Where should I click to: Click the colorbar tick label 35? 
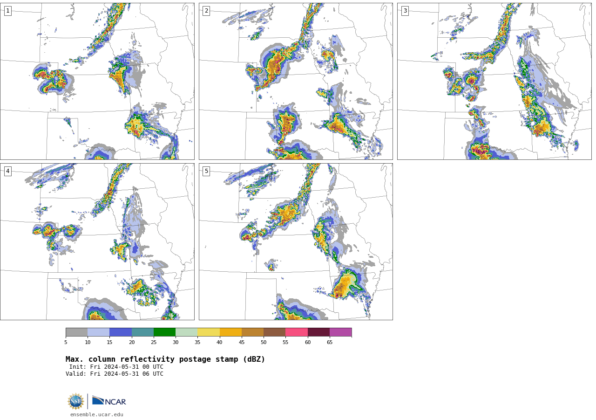(x=197, y=343)
